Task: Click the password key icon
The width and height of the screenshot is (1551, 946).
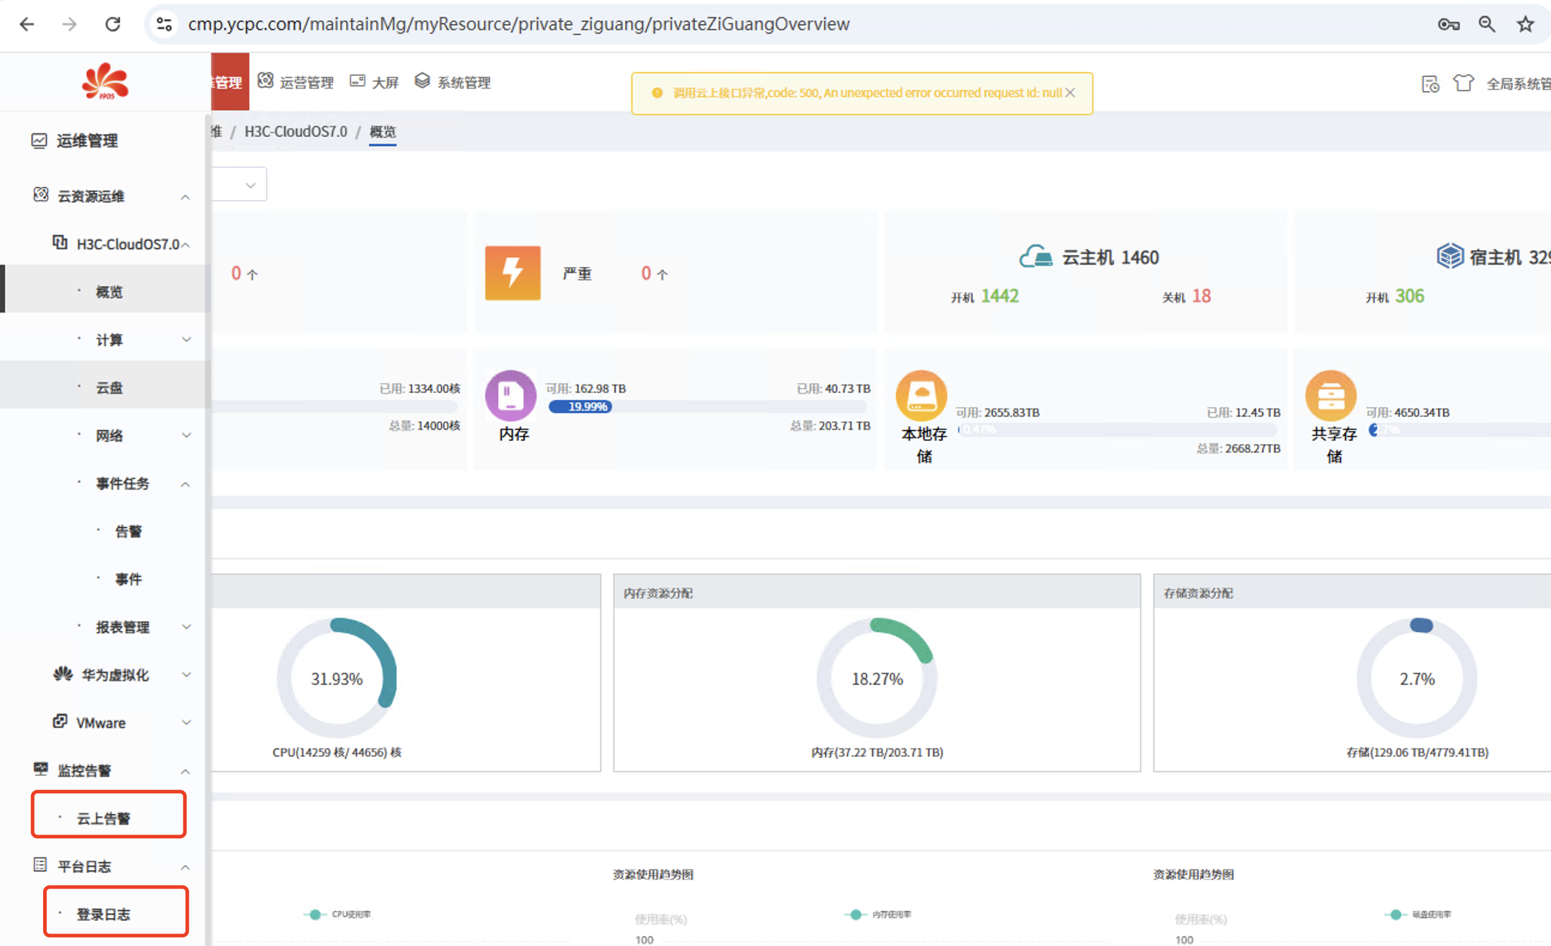Action: [1449, 25]
